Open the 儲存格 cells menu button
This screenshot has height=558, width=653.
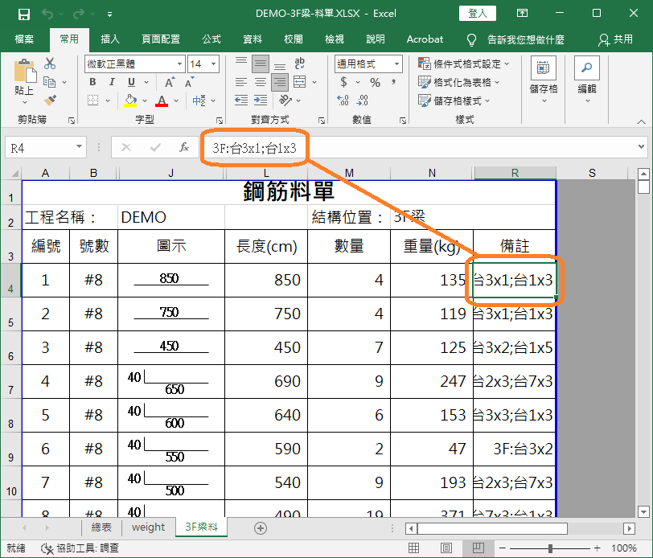(544, 80)
